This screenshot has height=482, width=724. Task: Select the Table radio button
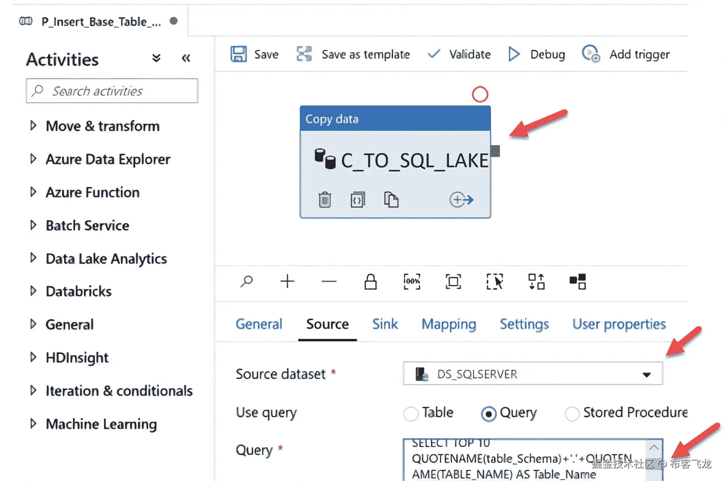(411, 414)
